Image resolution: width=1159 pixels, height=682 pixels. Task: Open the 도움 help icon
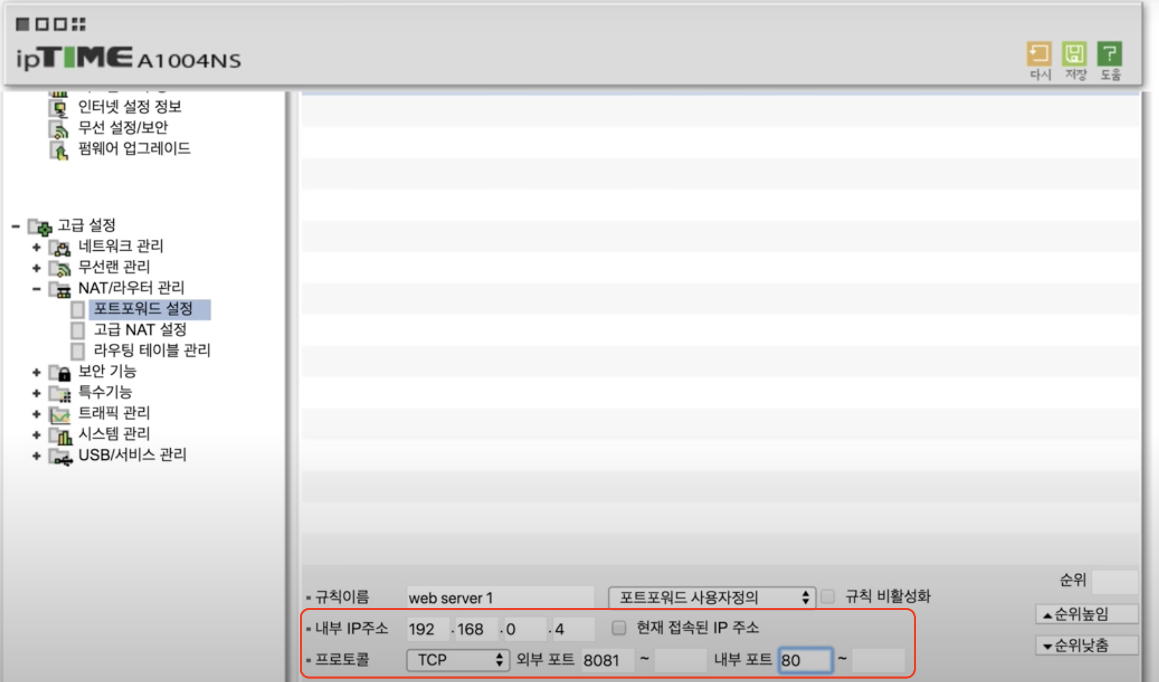point(1109,54)
